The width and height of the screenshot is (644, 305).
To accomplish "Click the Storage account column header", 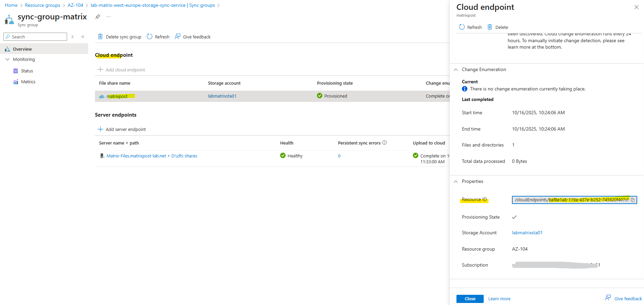I will click(224, 83).
